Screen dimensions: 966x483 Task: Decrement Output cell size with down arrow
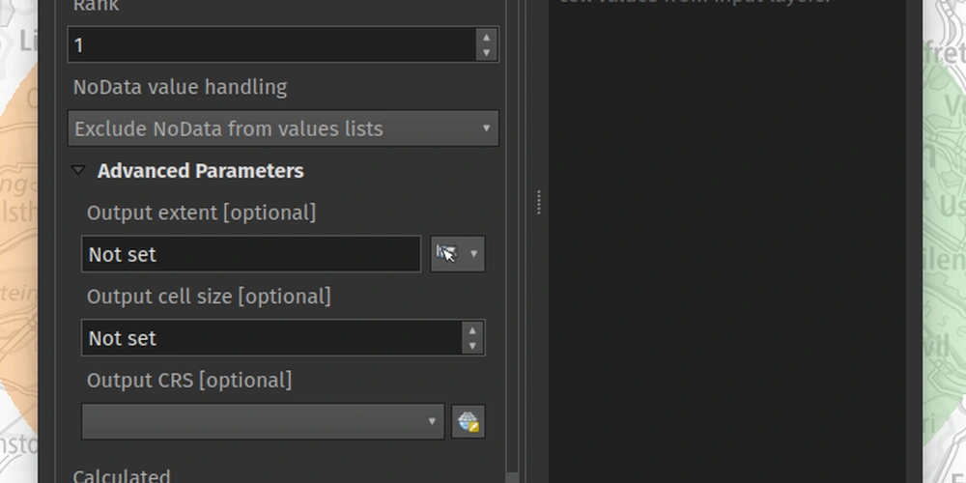pos(472,346)
